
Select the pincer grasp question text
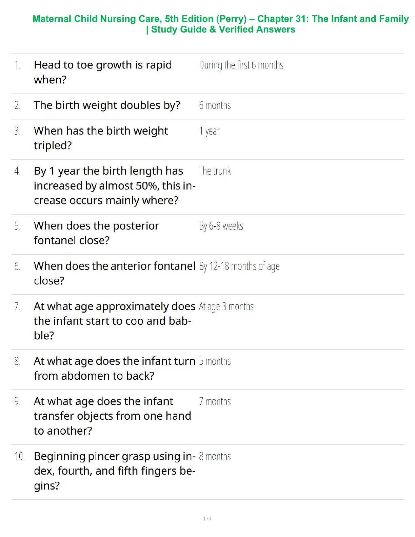(x=115, y=471)
